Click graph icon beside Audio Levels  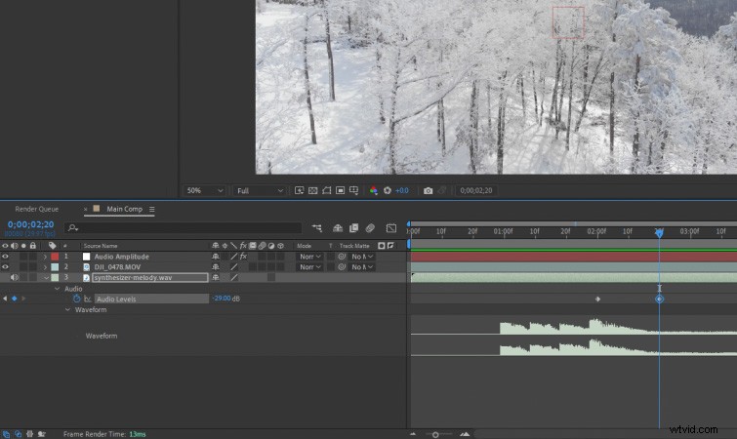click(x=88, y=299)
